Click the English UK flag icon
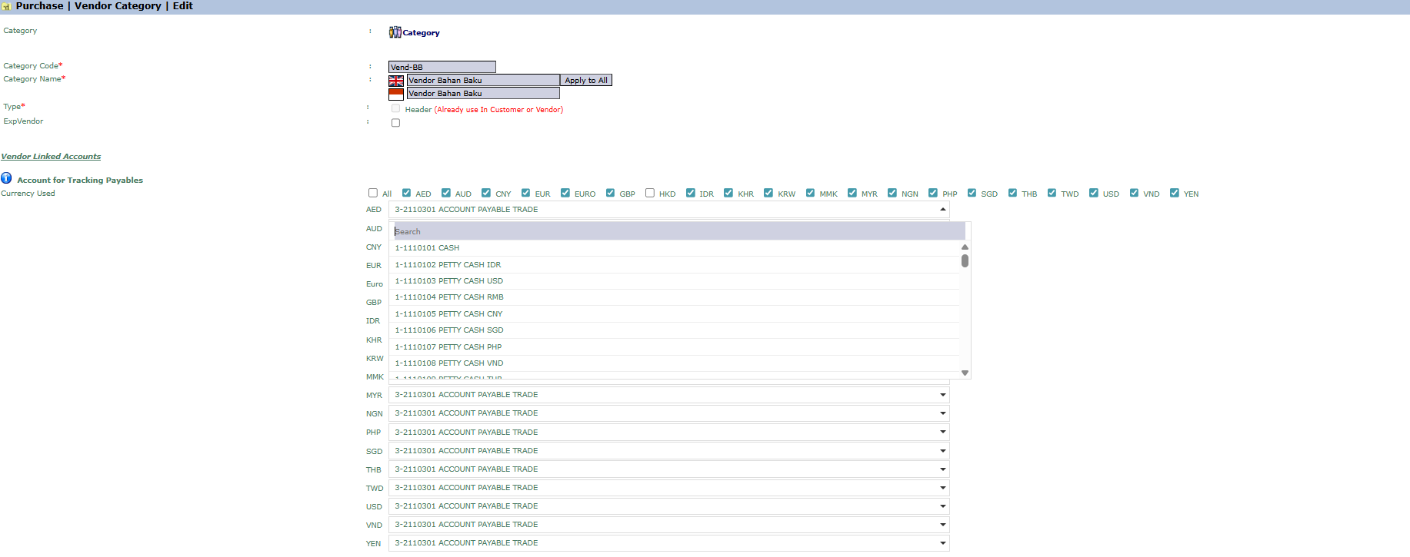1410x557 pixels. pos(396,81)
